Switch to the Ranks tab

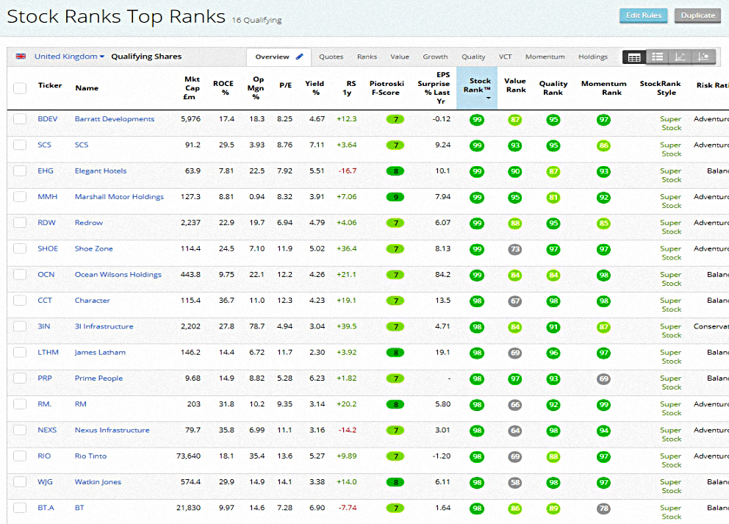367,57
